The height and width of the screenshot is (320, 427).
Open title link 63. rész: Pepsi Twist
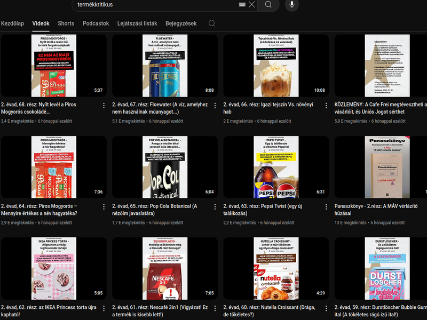coord(263,210)
